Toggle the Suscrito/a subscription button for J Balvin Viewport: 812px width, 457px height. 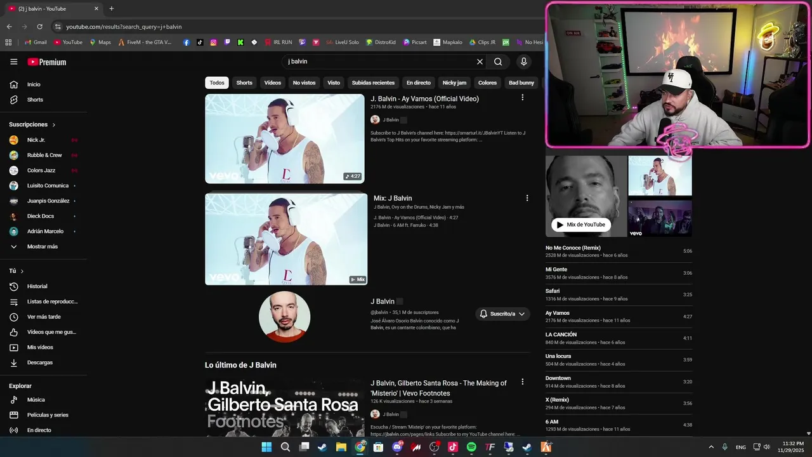coord(502,314)
